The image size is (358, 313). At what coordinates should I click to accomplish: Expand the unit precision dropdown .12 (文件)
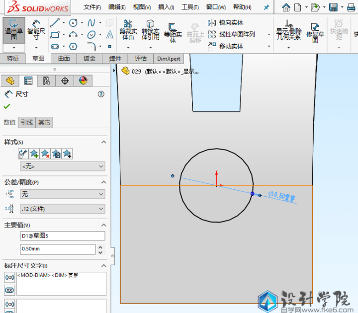(x=62, y=209)
